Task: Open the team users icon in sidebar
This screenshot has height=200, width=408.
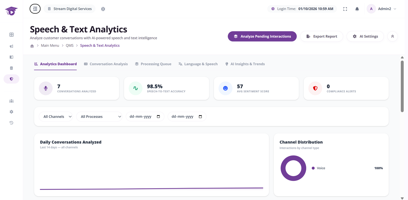Action: point(11,101)
